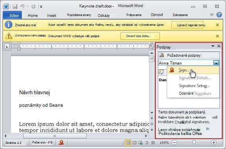Click the Počet slov: 419 word count
This screenshot has height=149, width=226.
42,142
